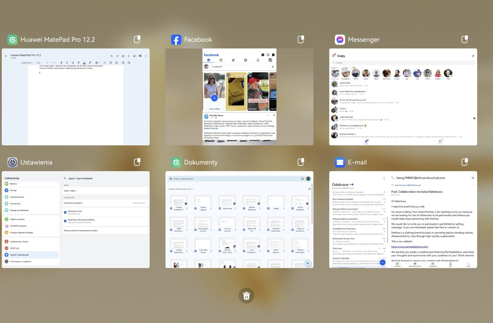Open the Biuro Prasowe Emirates email

(x=359, y=202)
